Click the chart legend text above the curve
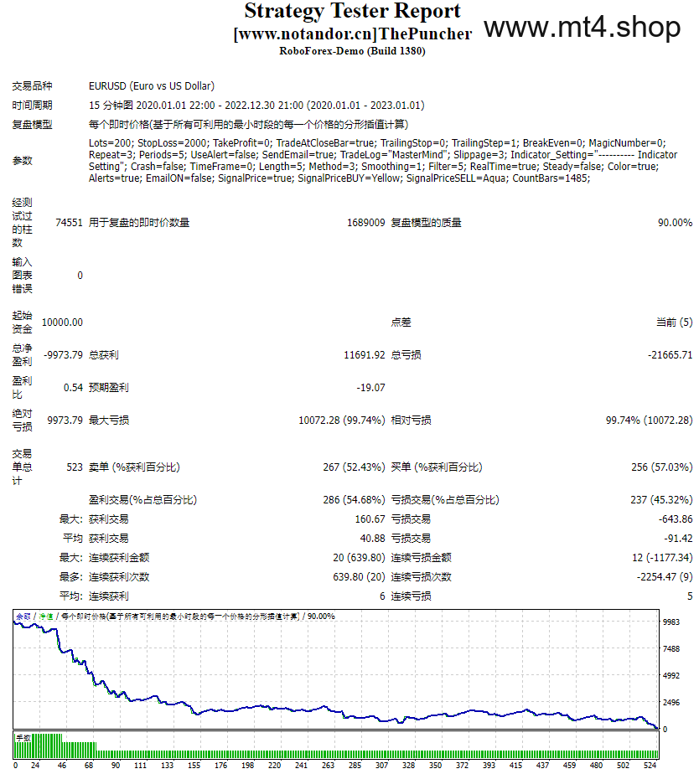 point(175,616)
